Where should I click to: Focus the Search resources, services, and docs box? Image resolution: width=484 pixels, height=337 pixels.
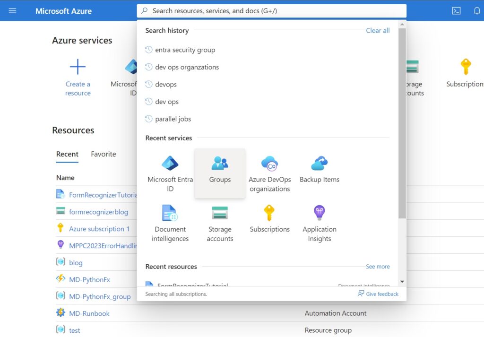tap(272, 11)
